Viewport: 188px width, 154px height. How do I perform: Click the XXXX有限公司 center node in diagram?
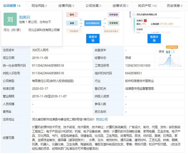coord(92,22)
